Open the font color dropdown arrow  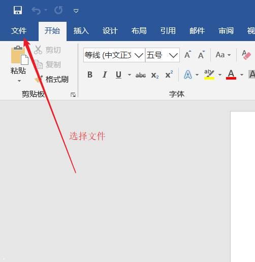(x=242, y=74)
